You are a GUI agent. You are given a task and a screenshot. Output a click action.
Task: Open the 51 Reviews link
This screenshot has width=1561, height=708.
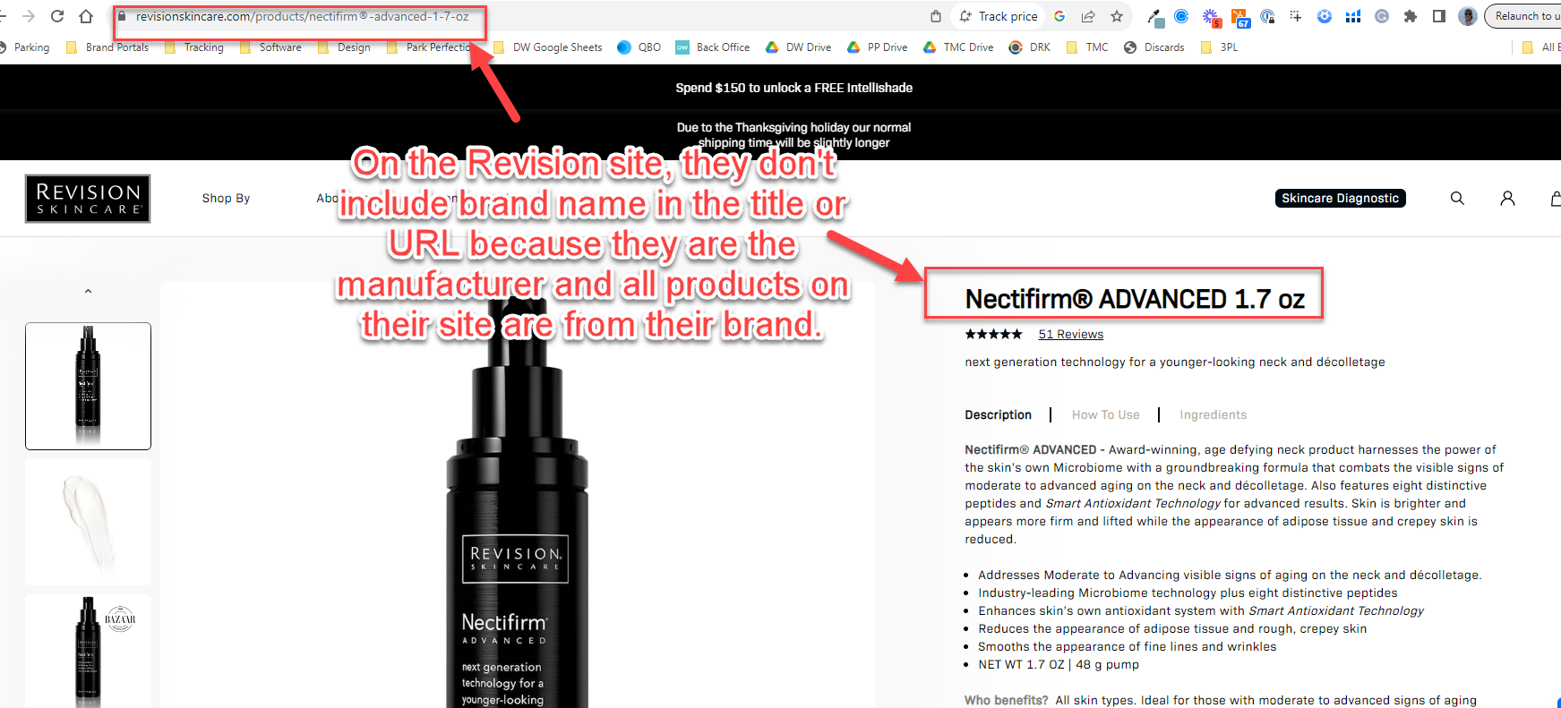tap(1070, 335)
